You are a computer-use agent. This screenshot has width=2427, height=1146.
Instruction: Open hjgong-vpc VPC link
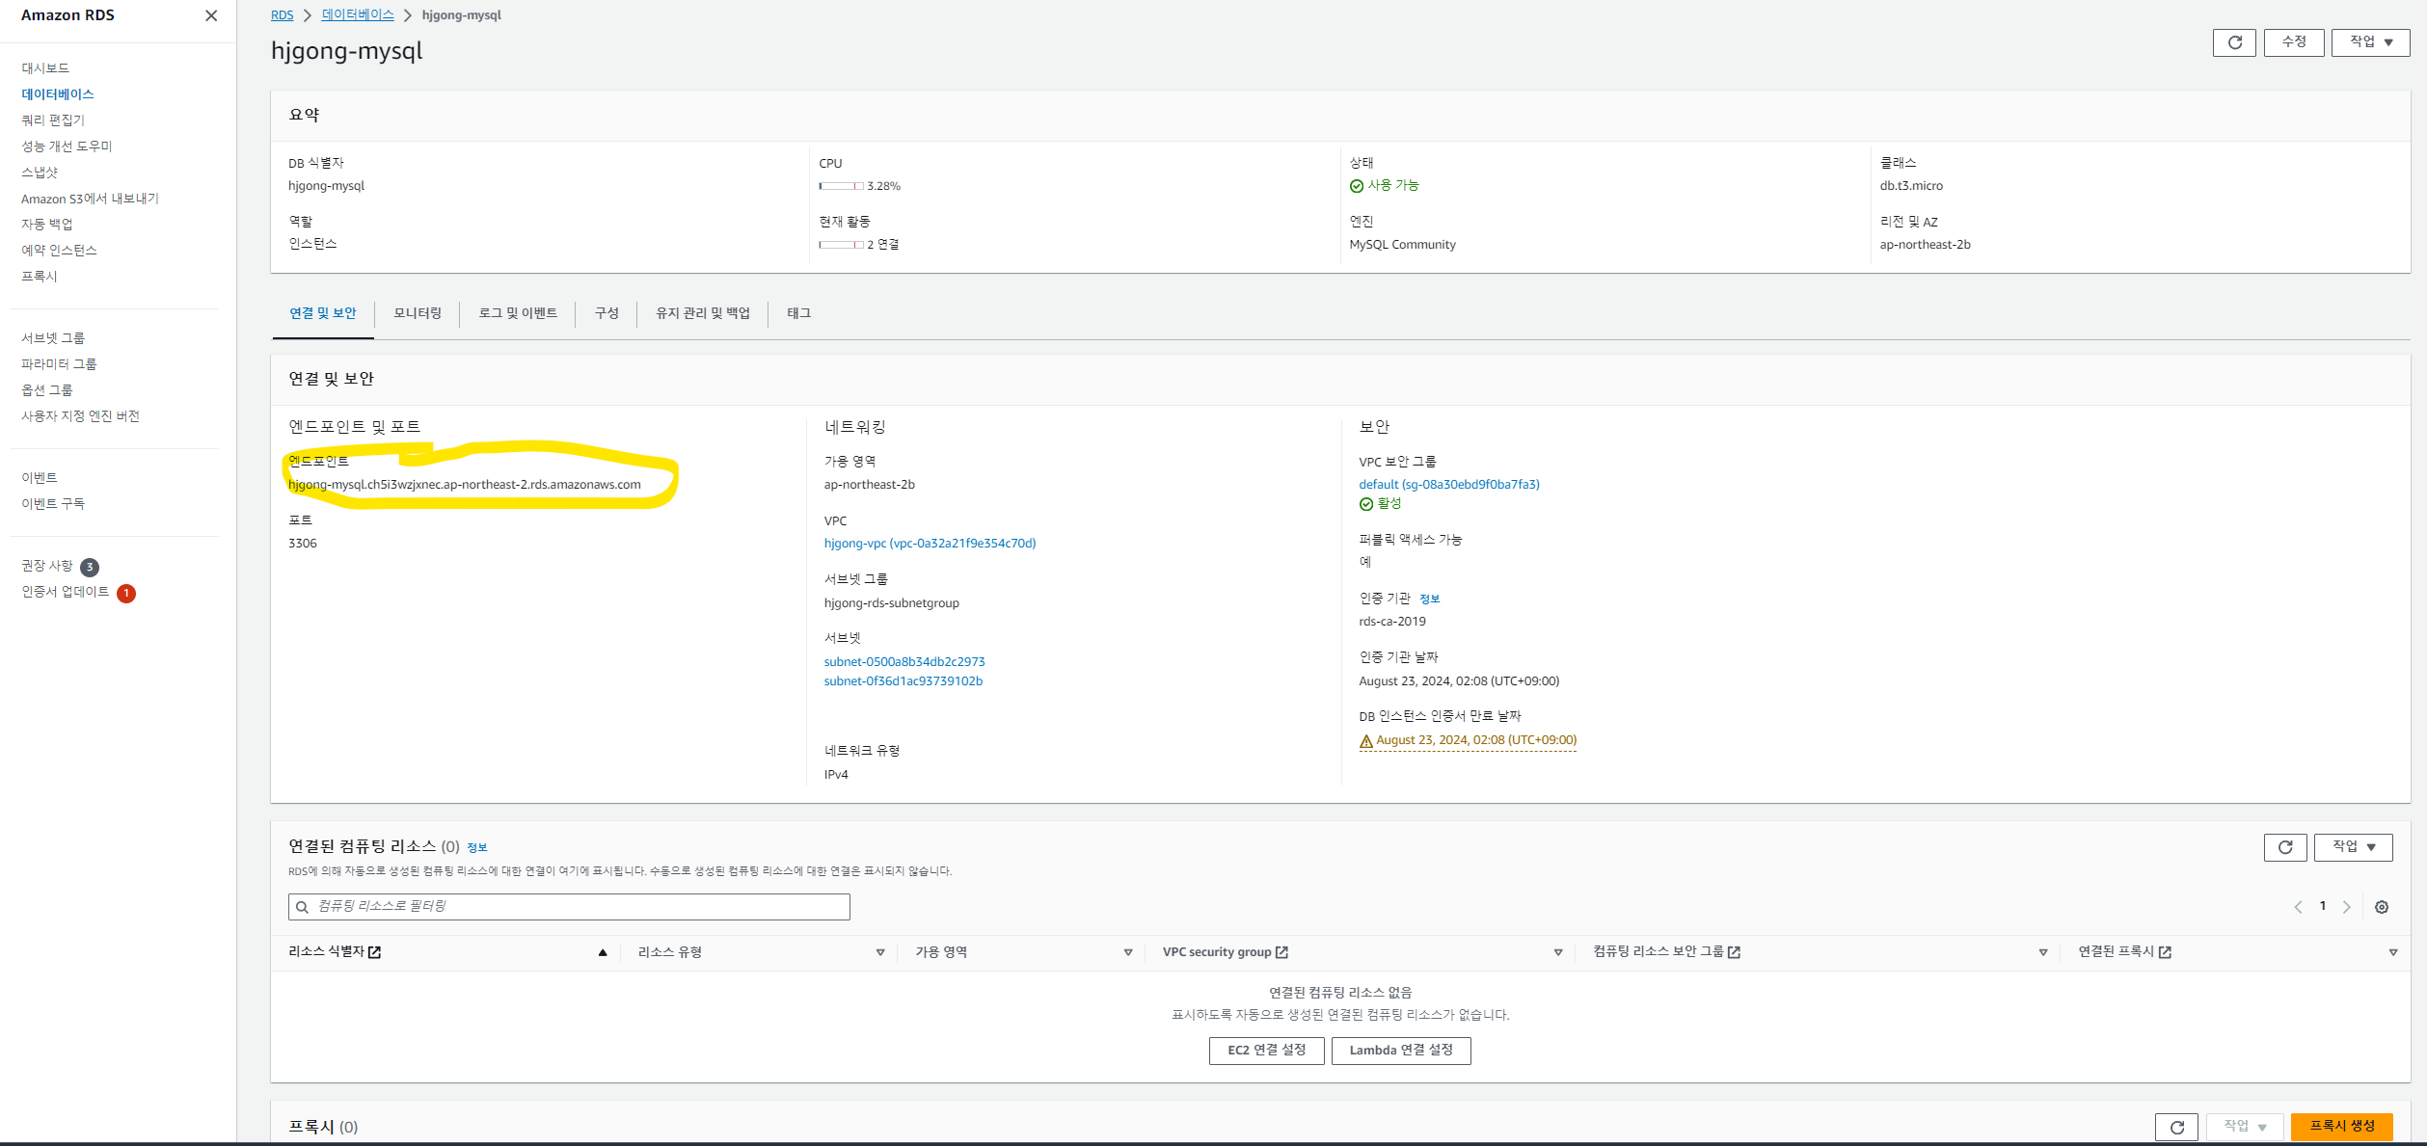pyautogui.click(x=929, y=544)
